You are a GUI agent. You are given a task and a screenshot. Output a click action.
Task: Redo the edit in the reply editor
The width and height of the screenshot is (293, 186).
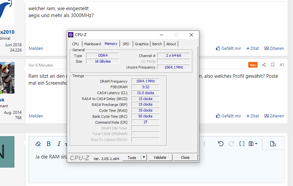tap(231, 144)
